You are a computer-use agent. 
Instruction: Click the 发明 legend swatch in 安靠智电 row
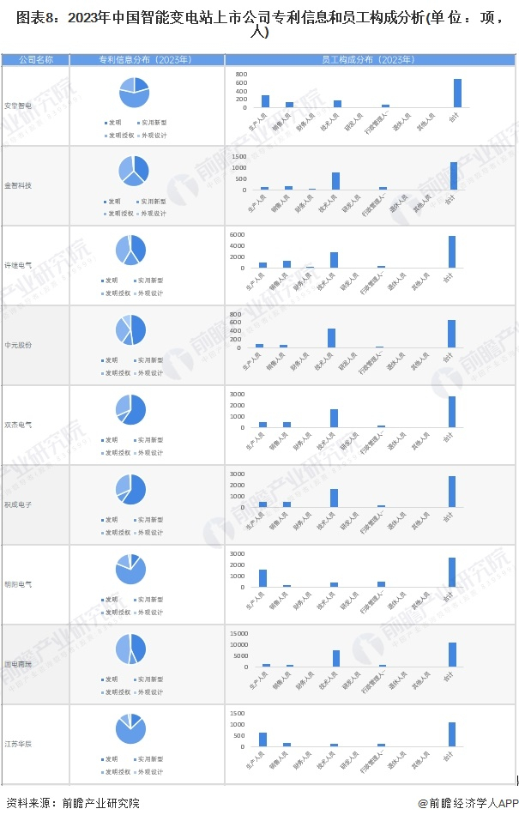tap(103, 122)
